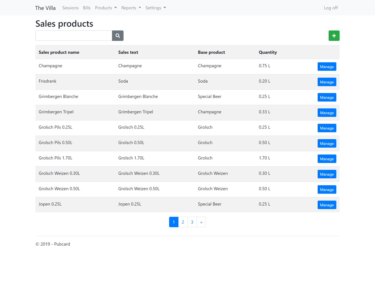Open the Sessions nav item
The width and height of the screenshot is (375, 281).
tap(70, 8)
